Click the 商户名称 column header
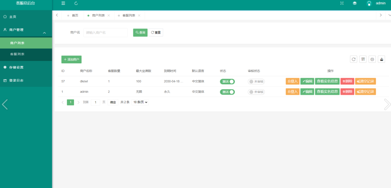The image size is (391, 188). (x=86, y=71)
